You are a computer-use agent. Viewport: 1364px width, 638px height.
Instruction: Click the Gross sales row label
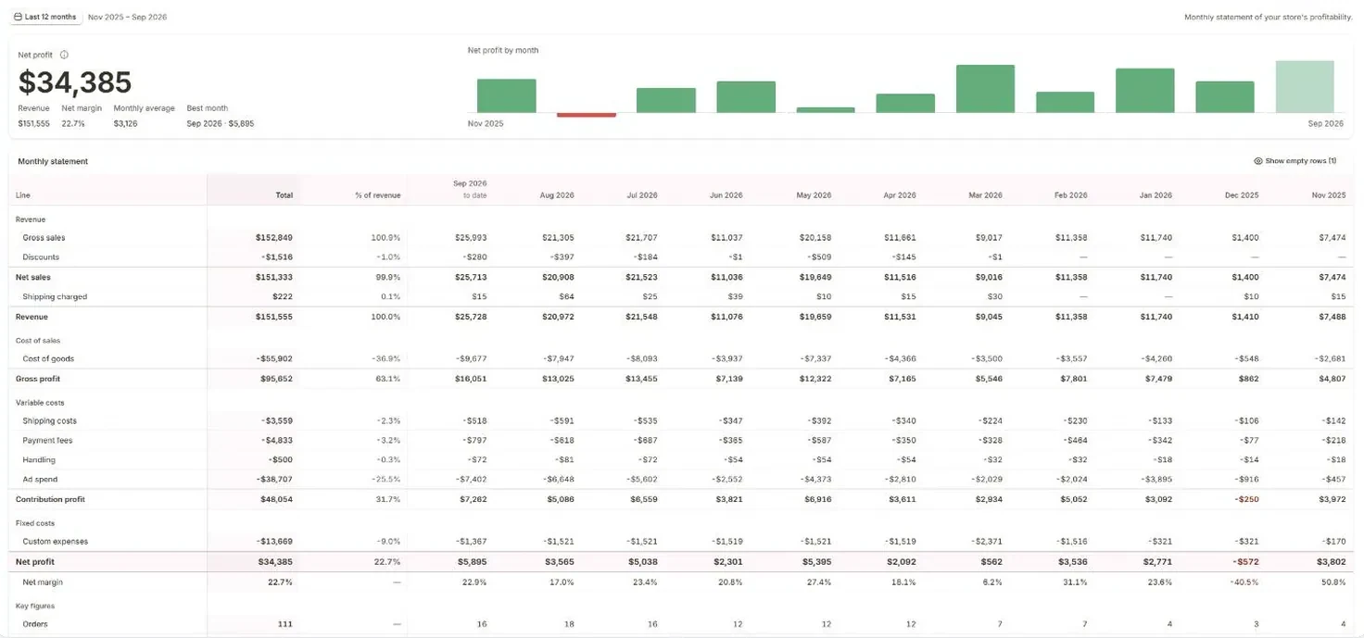(x=44, y=238)
